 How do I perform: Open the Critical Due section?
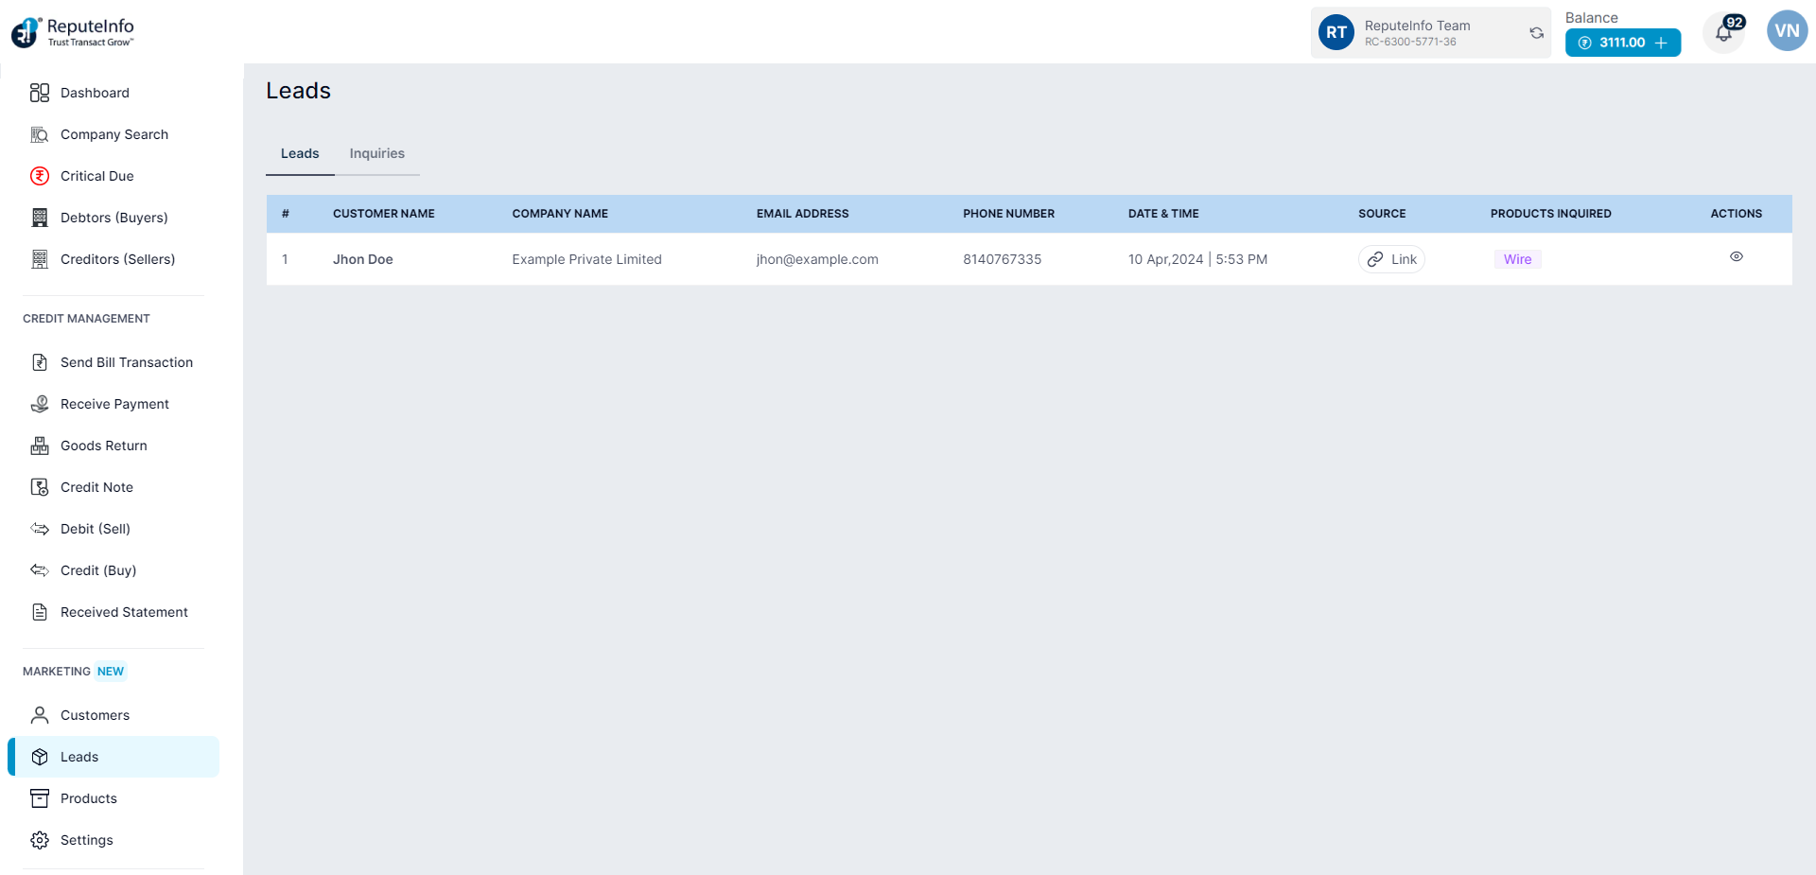tap(96, 176)
